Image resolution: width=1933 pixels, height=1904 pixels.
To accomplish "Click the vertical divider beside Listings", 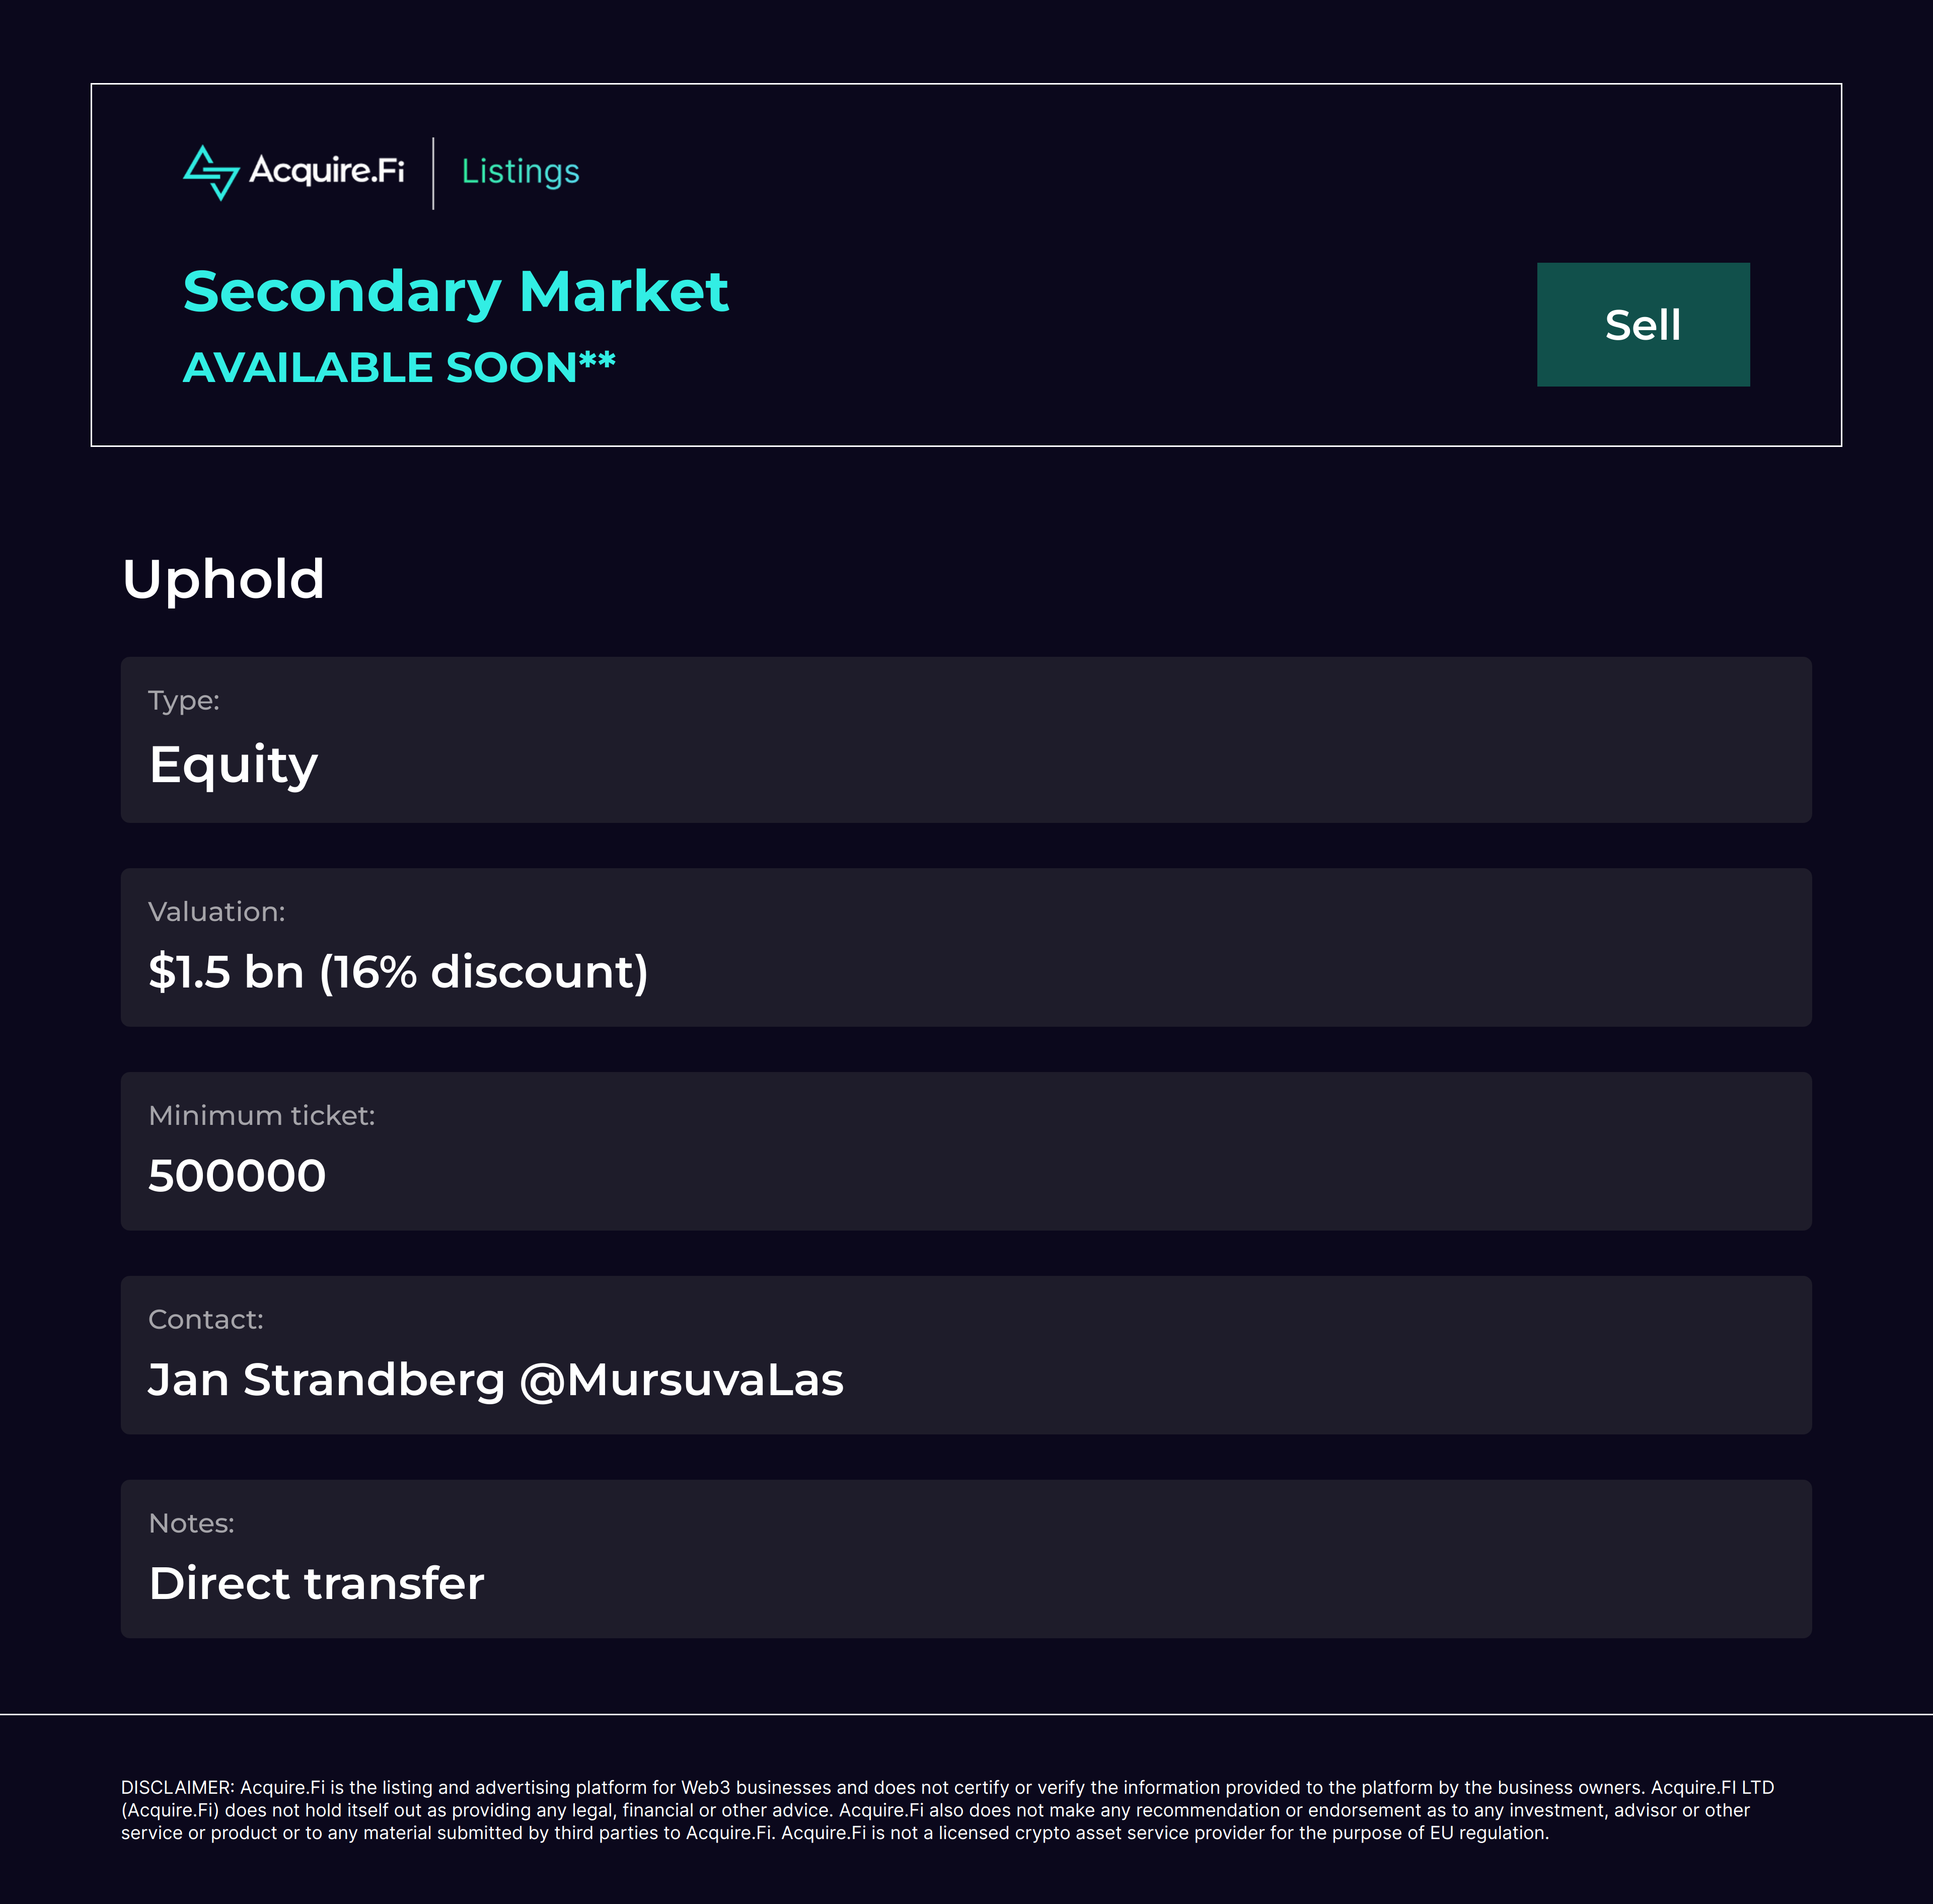I will coord(433,173).
